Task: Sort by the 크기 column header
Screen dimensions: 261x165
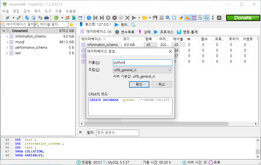Action: [132, 39]
